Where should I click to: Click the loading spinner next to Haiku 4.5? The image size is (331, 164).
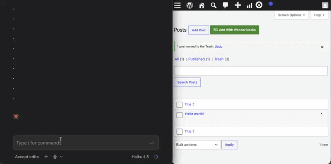[156, 157]
